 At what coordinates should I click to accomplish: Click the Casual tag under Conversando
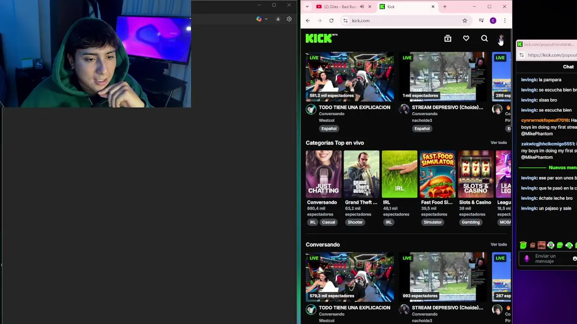click(328, 222)
